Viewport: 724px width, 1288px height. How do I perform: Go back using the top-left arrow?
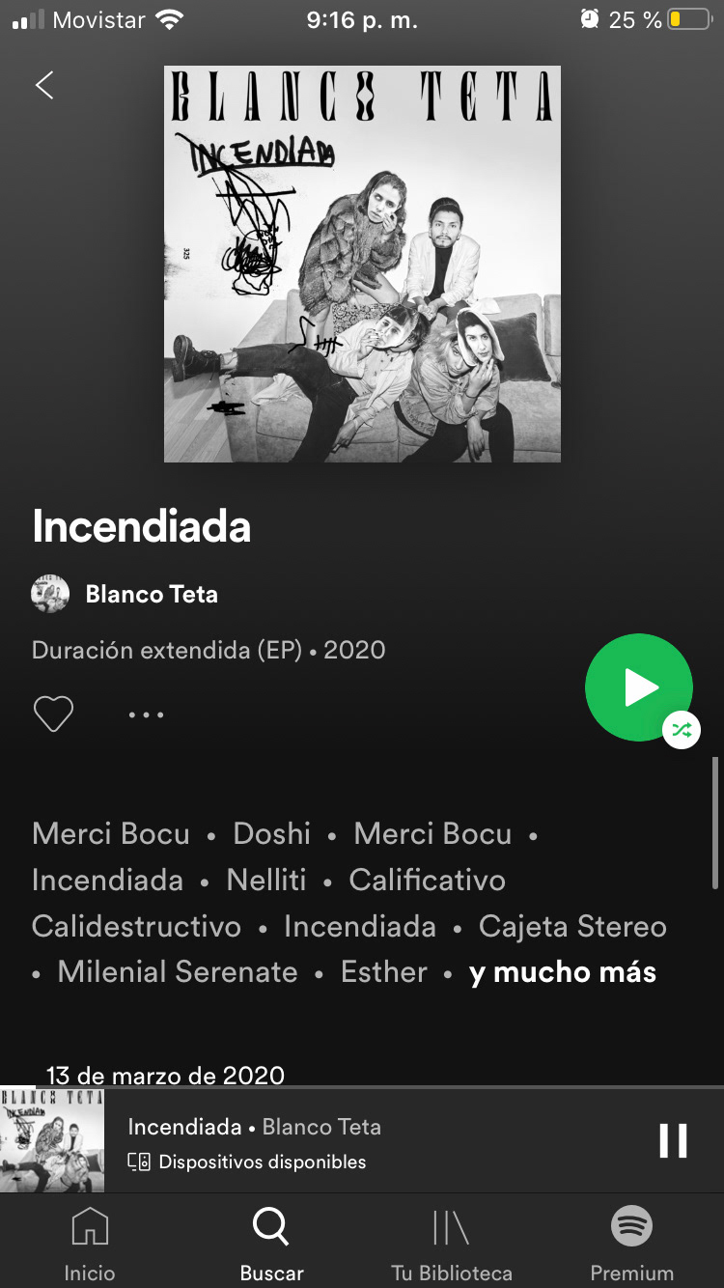click(44, 85)
